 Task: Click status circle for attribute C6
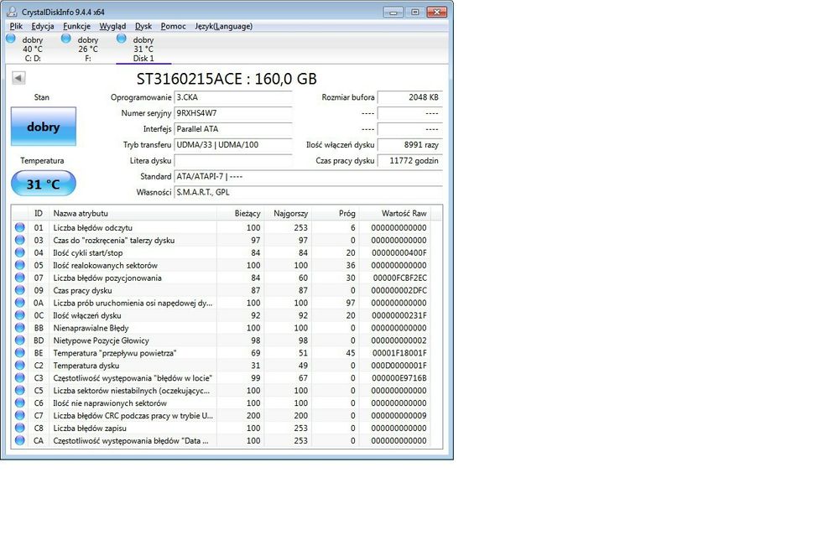20,403
